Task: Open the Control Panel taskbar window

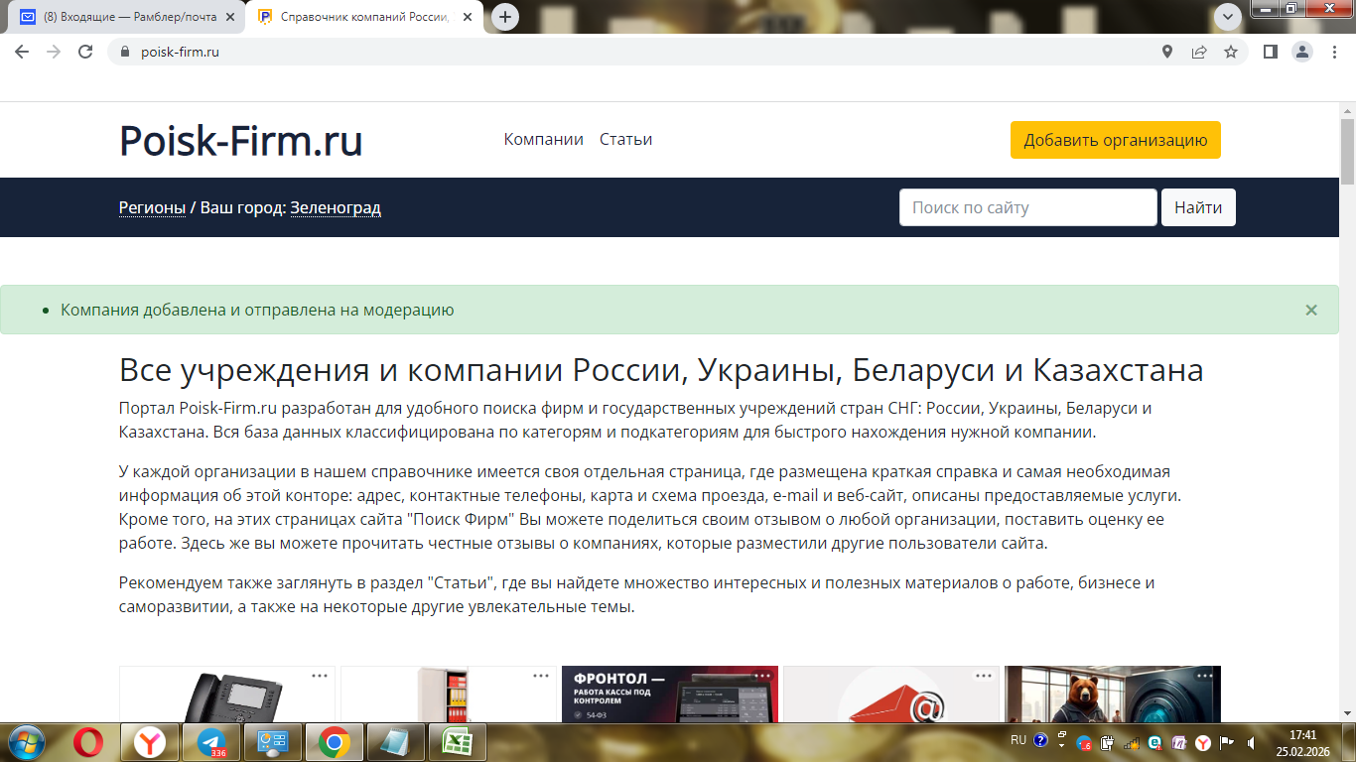Action: coord(273,741)
